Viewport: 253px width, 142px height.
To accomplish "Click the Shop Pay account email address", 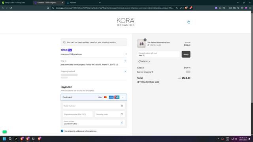I will (x=71, y=54).
